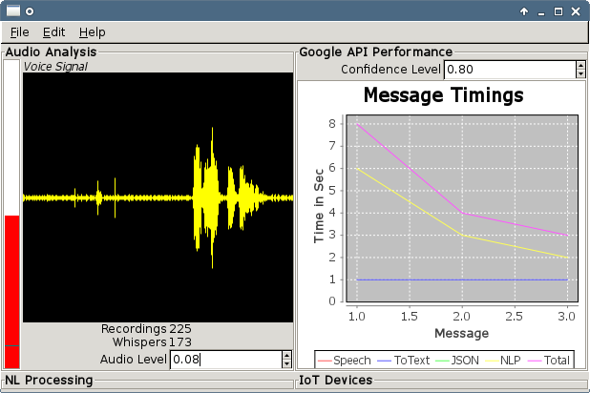Click the IoT Devices panel header

coord(336,381)
